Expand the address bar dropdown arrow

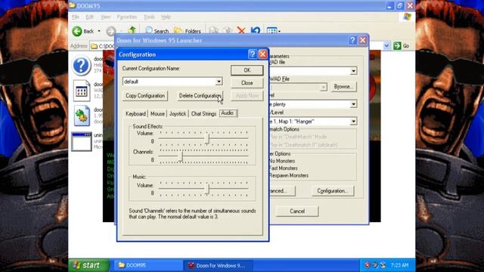pos(386,46)
